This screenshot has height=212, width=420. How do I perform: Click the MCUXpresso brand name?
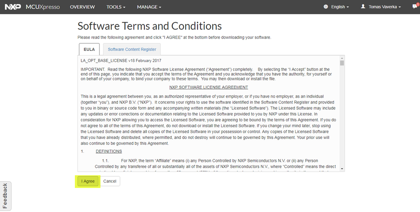pos(43,7)
